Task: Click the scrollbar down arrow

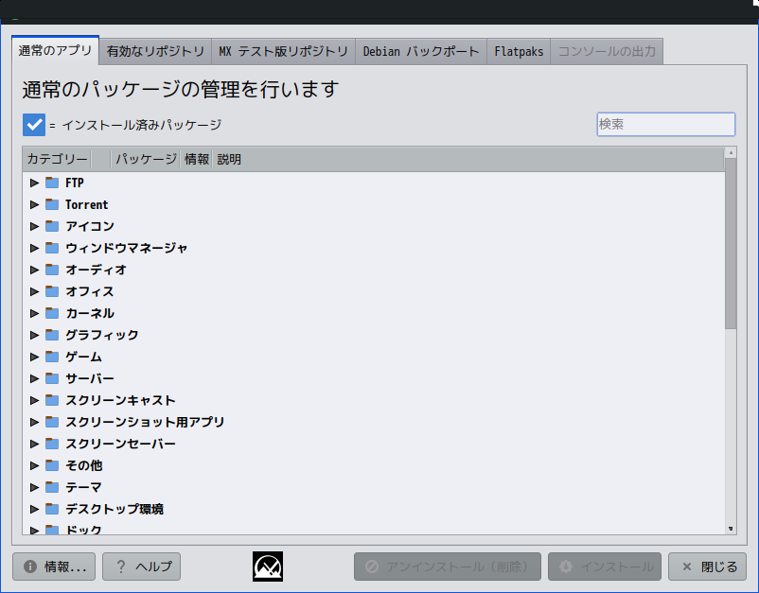Action: pos(731,529)
